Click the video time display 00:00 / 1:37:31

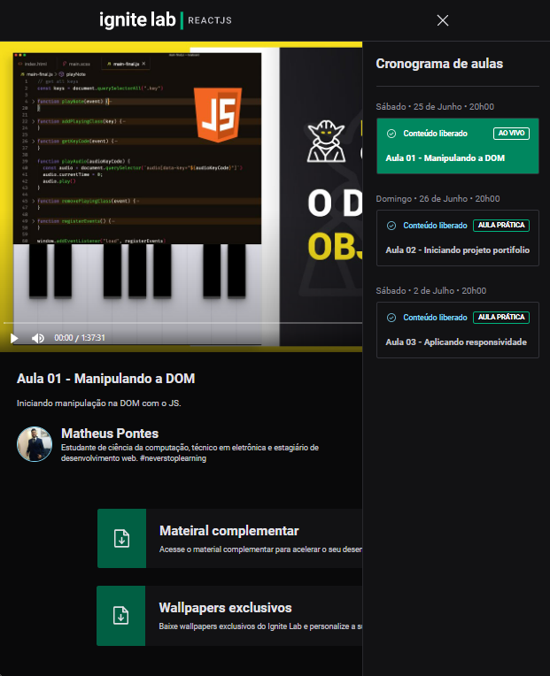[80, 338]
